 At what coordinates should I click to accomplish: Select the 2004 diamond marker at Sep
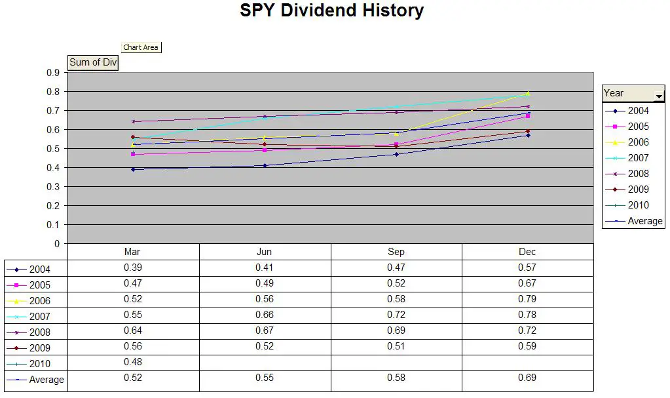396,155
